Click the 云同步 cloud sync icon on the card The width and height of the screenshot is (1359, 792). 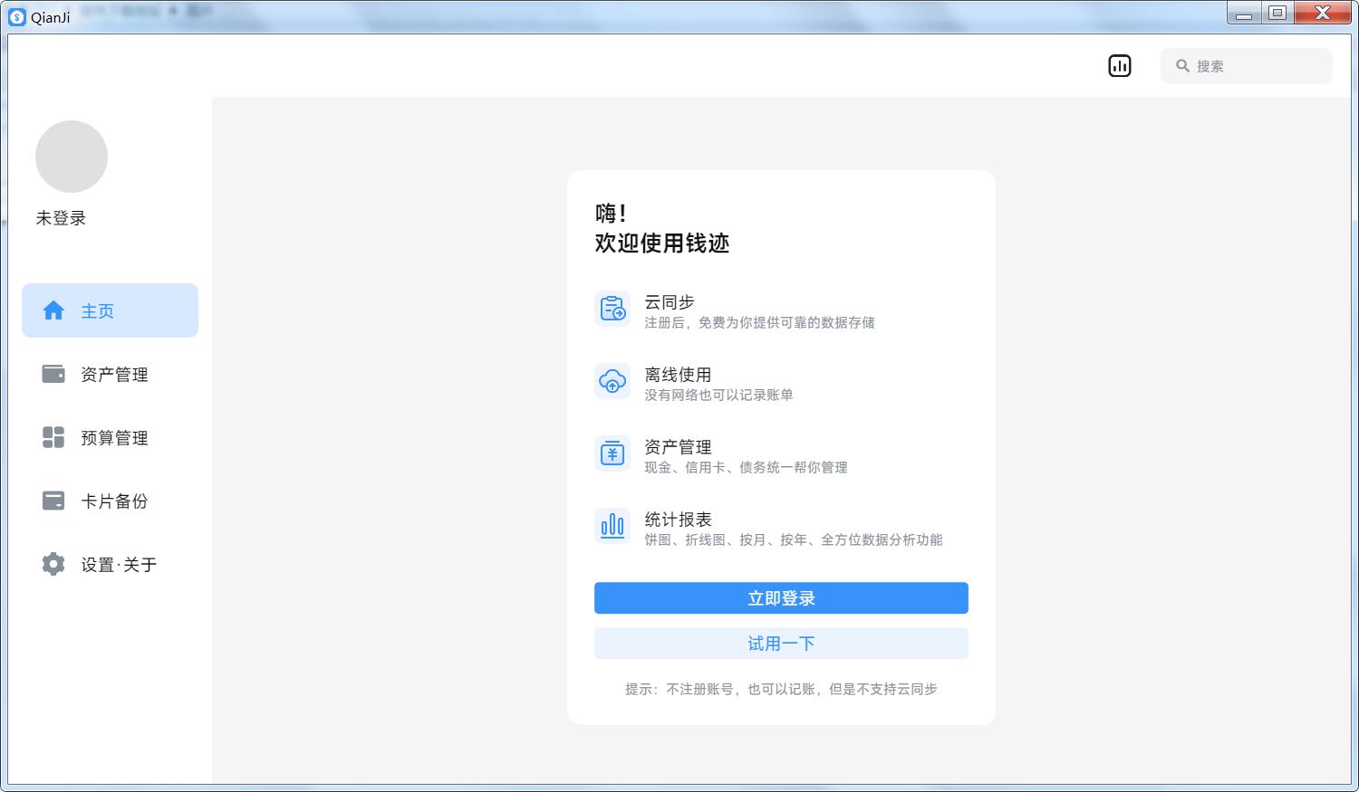pyautogui.click(x=612, y=309)
